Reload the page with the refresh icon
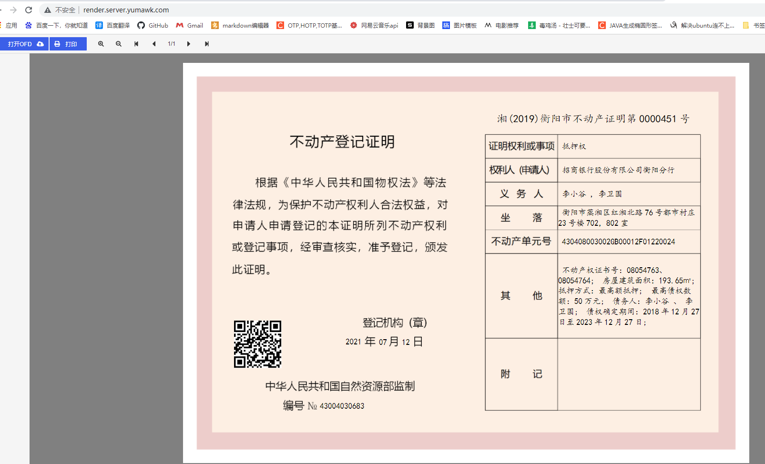Viewport: 765px width, 464px height. pyautogui.click(x=29, y=10)
